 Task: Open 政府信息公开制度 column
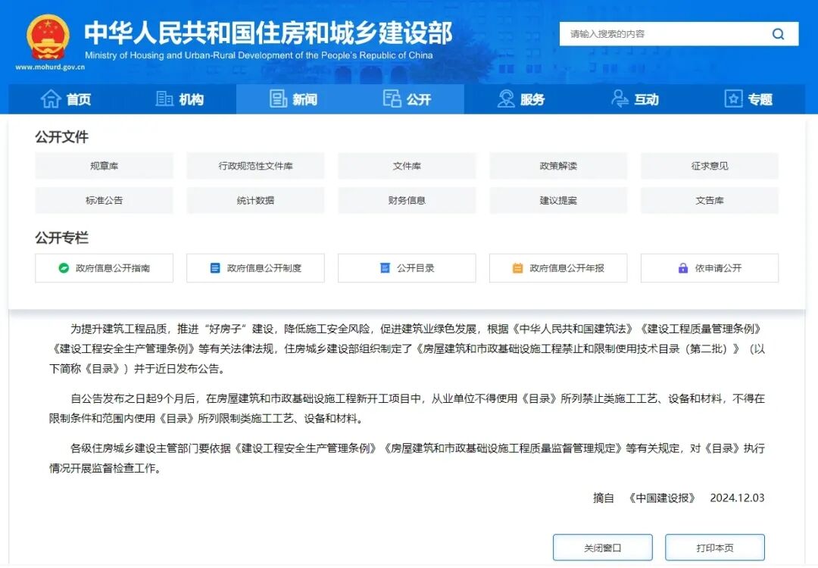coord(256,268)
